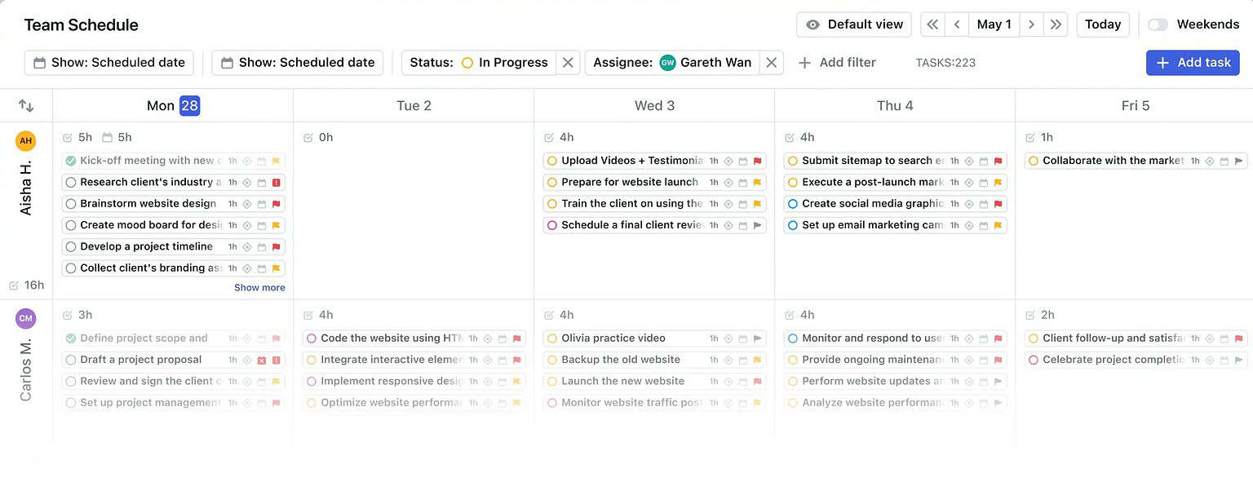The width and height of the screenshot is (1253, 500).
Task: Click the red priority badge on 'Research client's industry'
Action: point(277,182)
